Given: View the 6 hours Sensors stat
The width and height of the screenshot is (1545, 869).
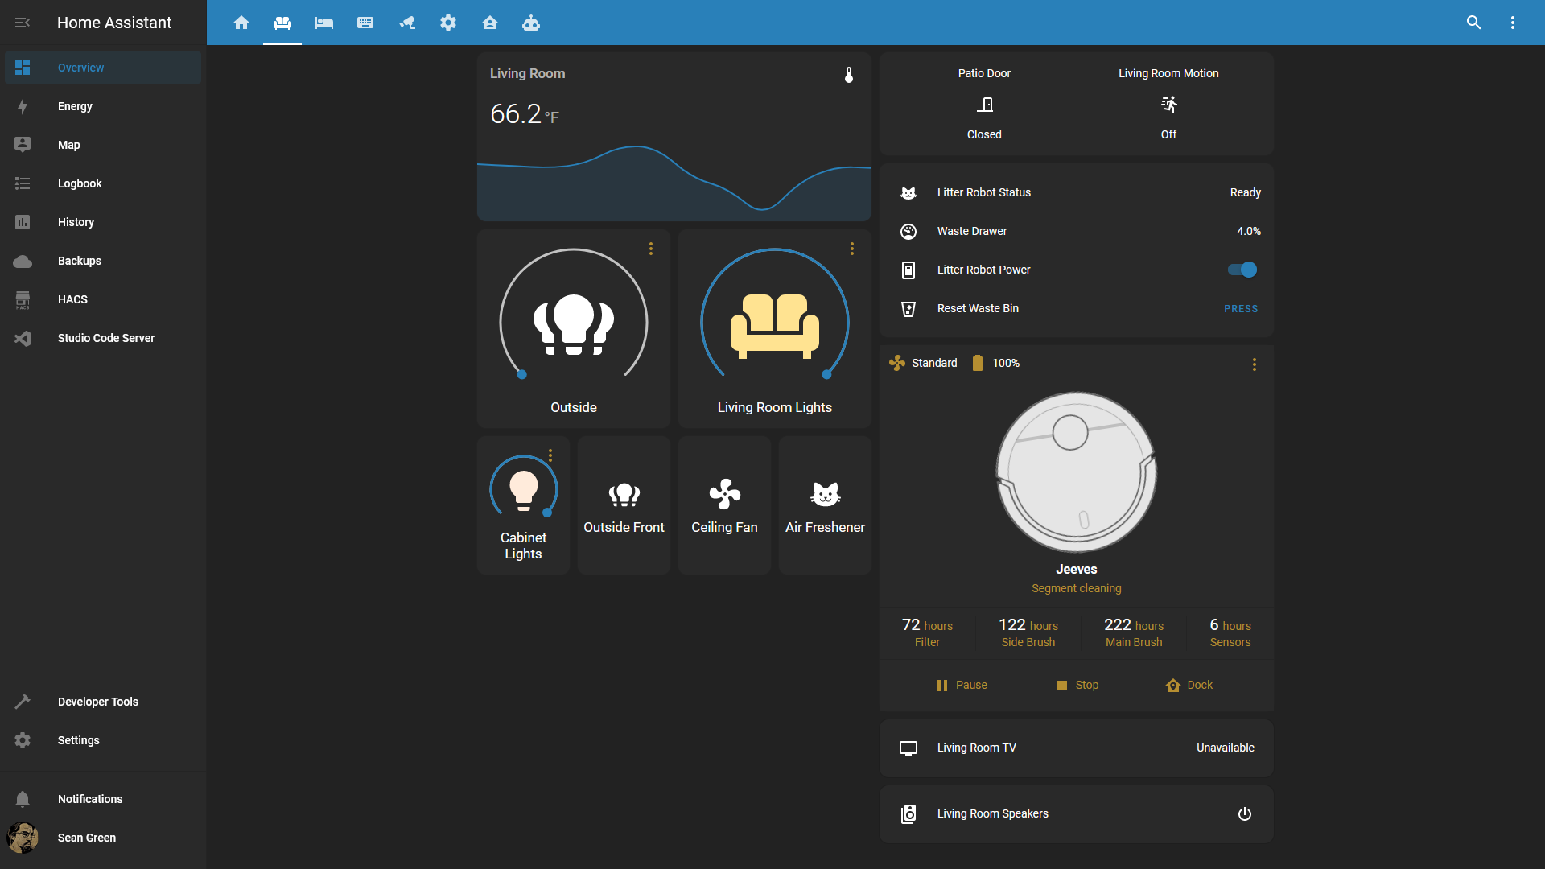Looking at the screenshot, I should point(1230,632).
